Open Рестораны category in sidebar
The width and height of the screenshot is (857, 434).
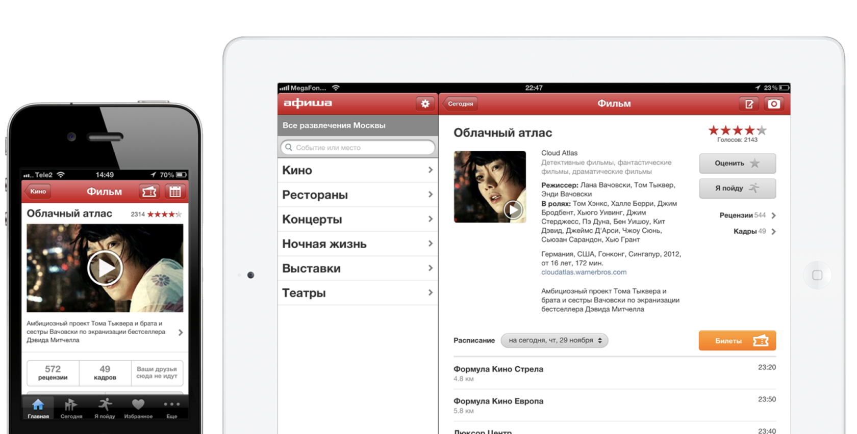click(358, 195)
